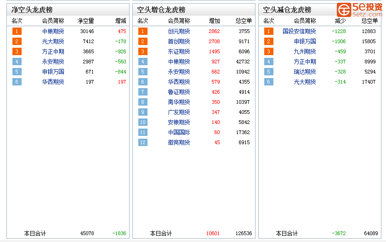
Task: Click daily change total -1836
Action: point(119,233)
